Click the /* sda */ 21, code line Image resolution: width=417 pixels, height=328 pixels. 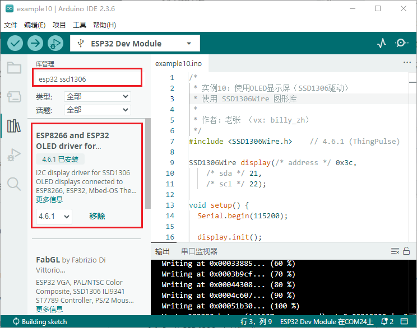point(234,173)
